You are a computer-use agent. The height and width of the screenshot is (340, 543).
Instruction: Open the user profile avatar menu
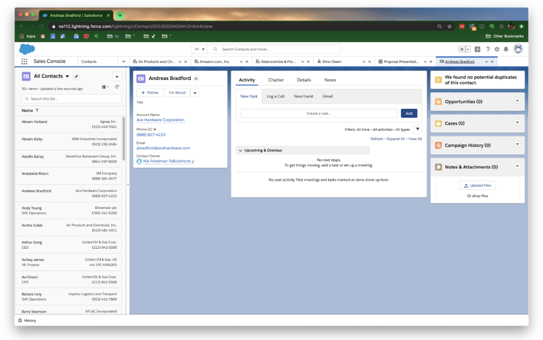tap(518, 49)
